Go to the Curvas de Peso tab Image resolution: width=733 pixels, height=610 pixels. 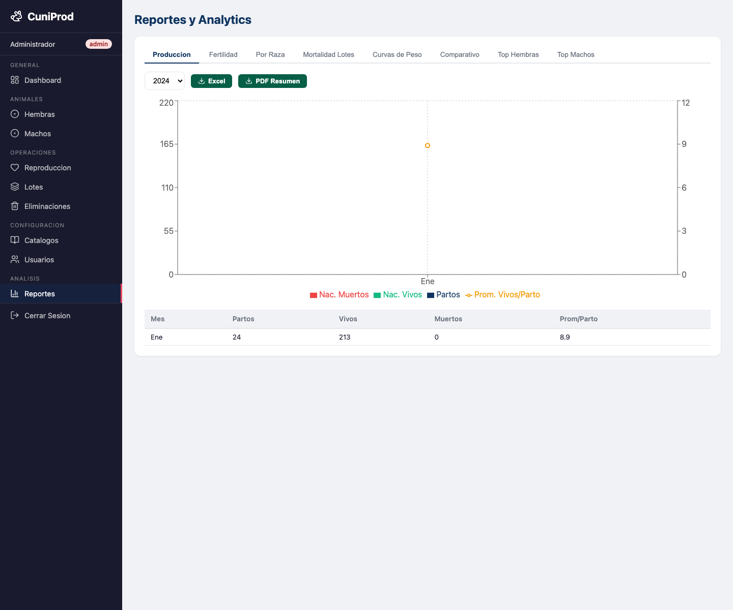[x=397, y=54]
